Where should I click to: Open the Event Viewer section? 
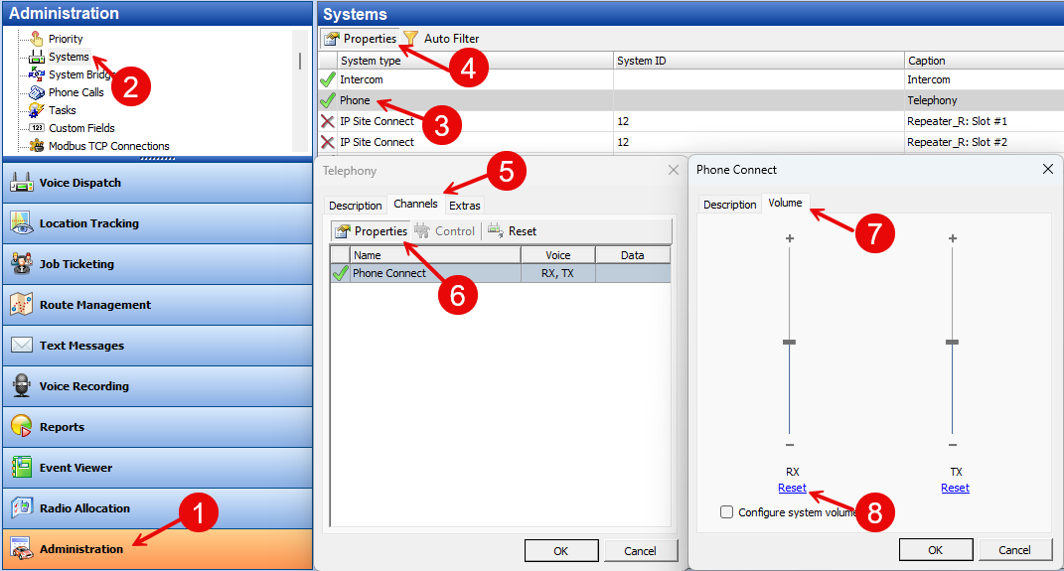157,468
